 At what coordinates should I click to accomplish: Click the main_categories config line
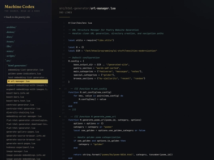tap(108, 72)
